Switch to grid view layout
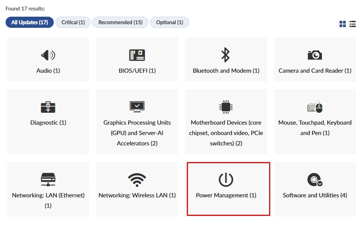 (x=343, y=24)
